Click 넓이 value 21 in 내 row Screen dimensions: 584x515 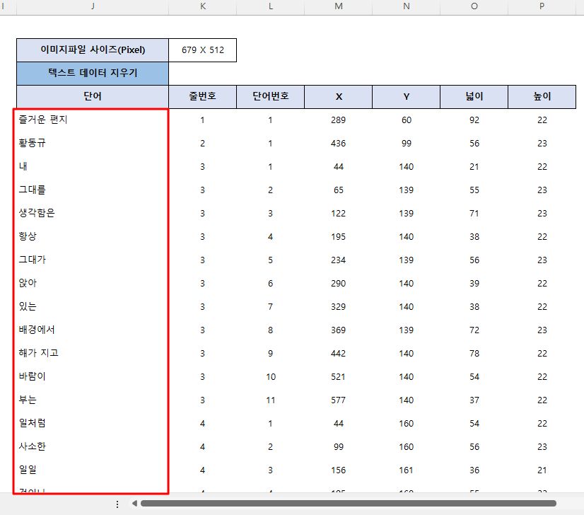(x=474, y=166)
